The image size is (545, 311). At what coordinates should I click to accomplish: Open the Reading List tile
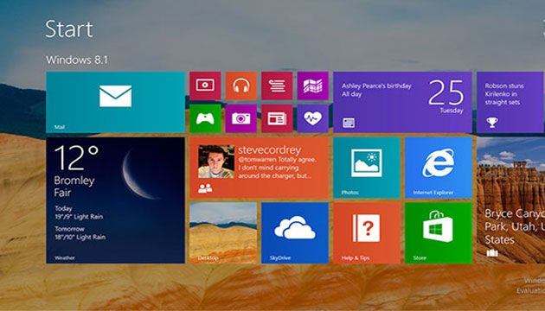[x=277, y=86]
